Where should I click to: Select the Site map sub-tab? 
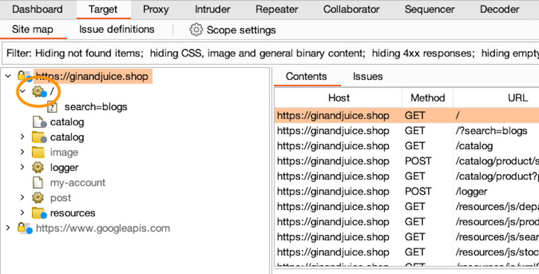pos(32,30)
